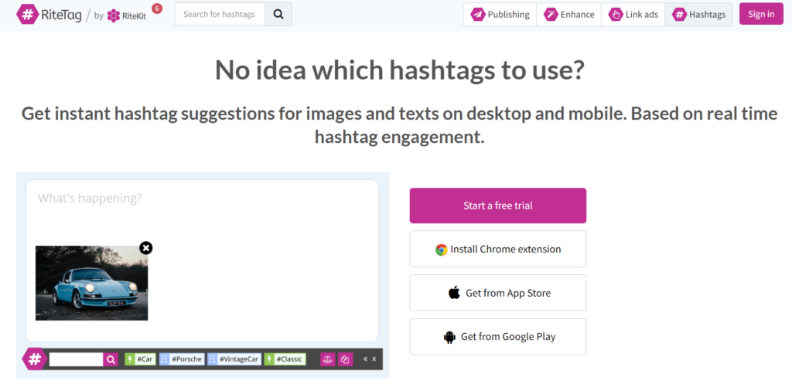
Task: Start a free trial
Action: [497, 206]
